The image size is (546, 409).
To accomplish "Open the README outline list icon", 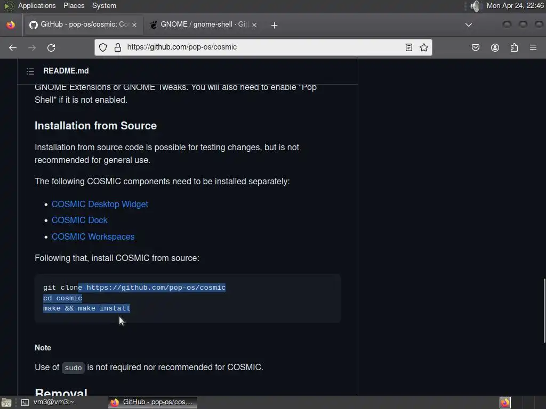I will click(x=30, y=71).
